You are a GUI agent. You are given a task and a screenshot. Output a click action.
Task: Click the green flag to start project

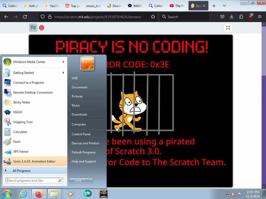click(33, 28)
